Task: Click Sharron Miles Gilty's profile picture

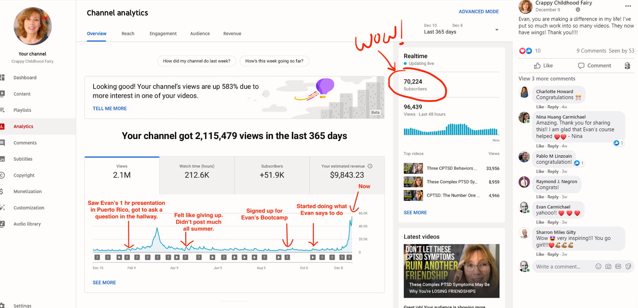Action: click(524, 233)
